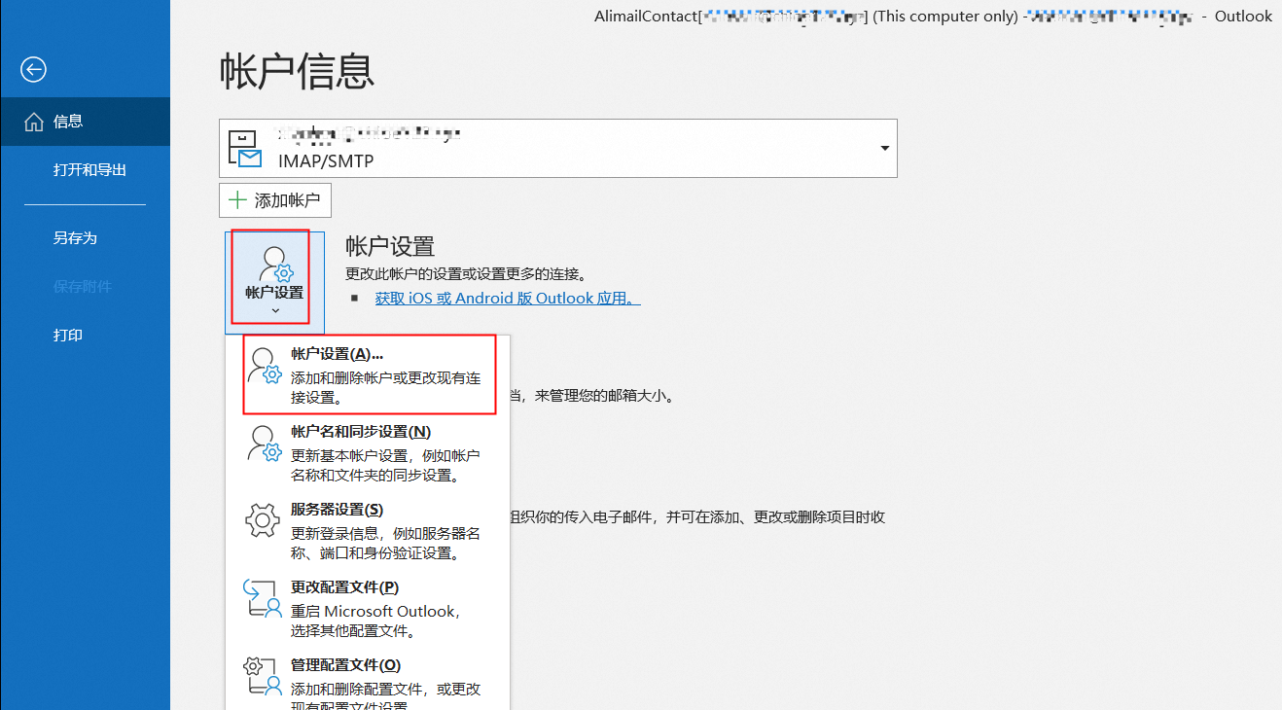Click the icon beside 管理配置文件(O)
This screenshot has height=710, width=1282.
point(264,677)
